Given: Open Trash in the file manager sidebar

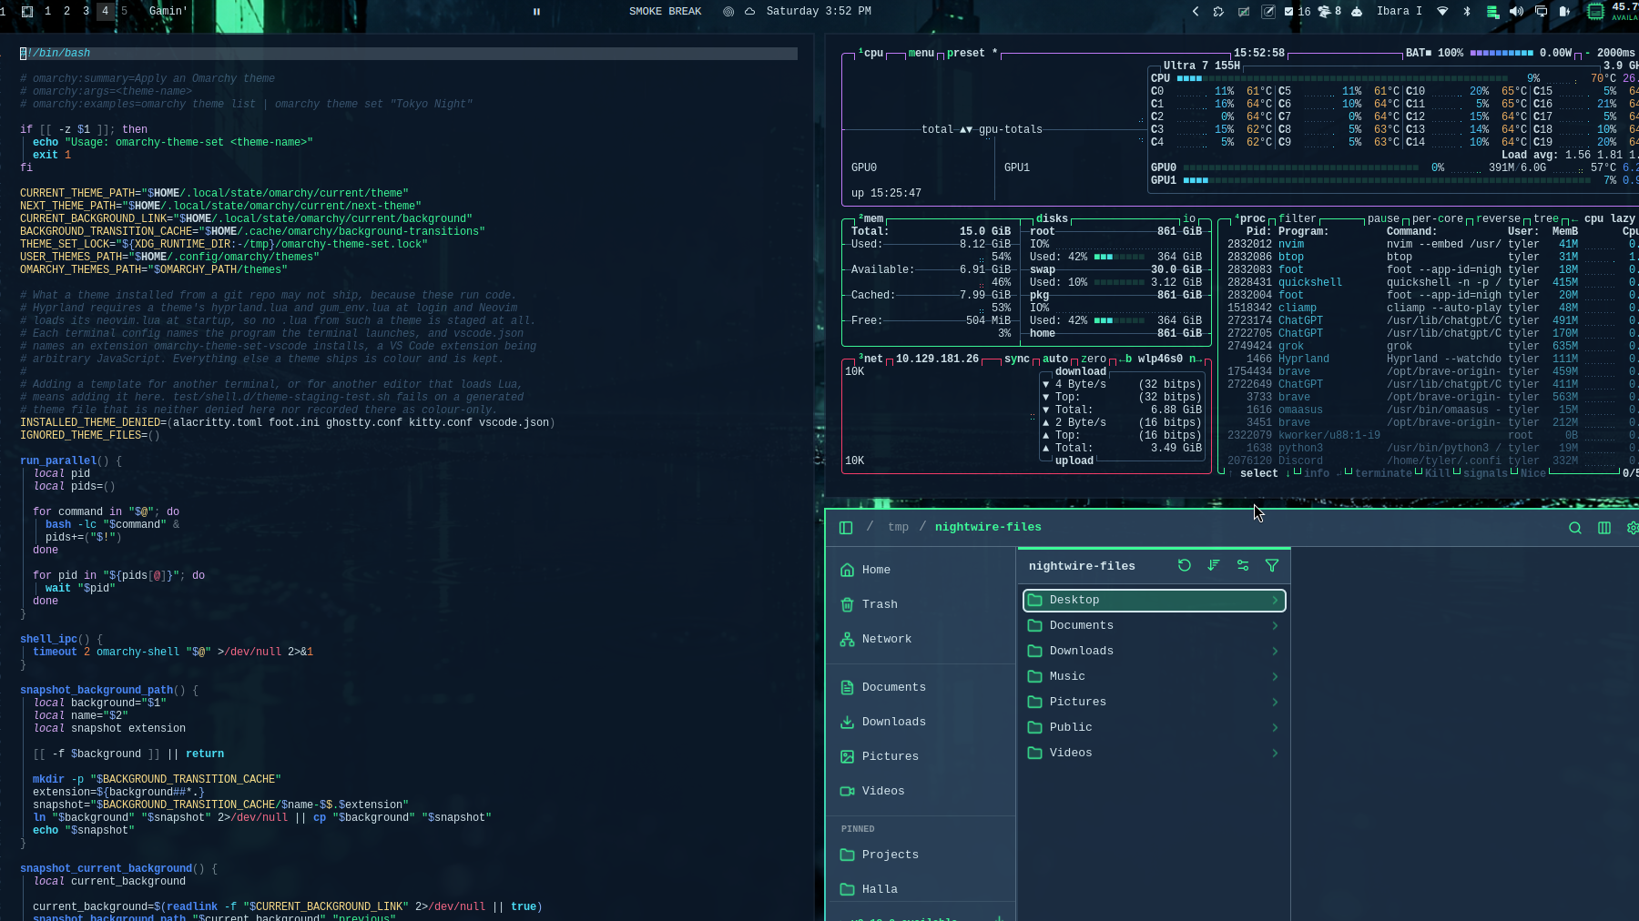Looking at the screenshot, I should tap(921, 604).
